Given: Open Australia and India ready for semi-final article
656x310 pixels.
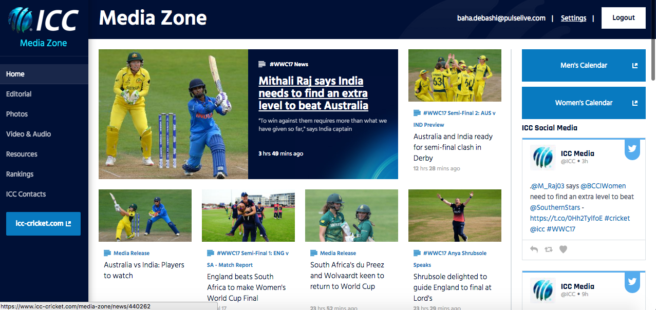Looking at the screenshot, I should [x=453, y=147].
